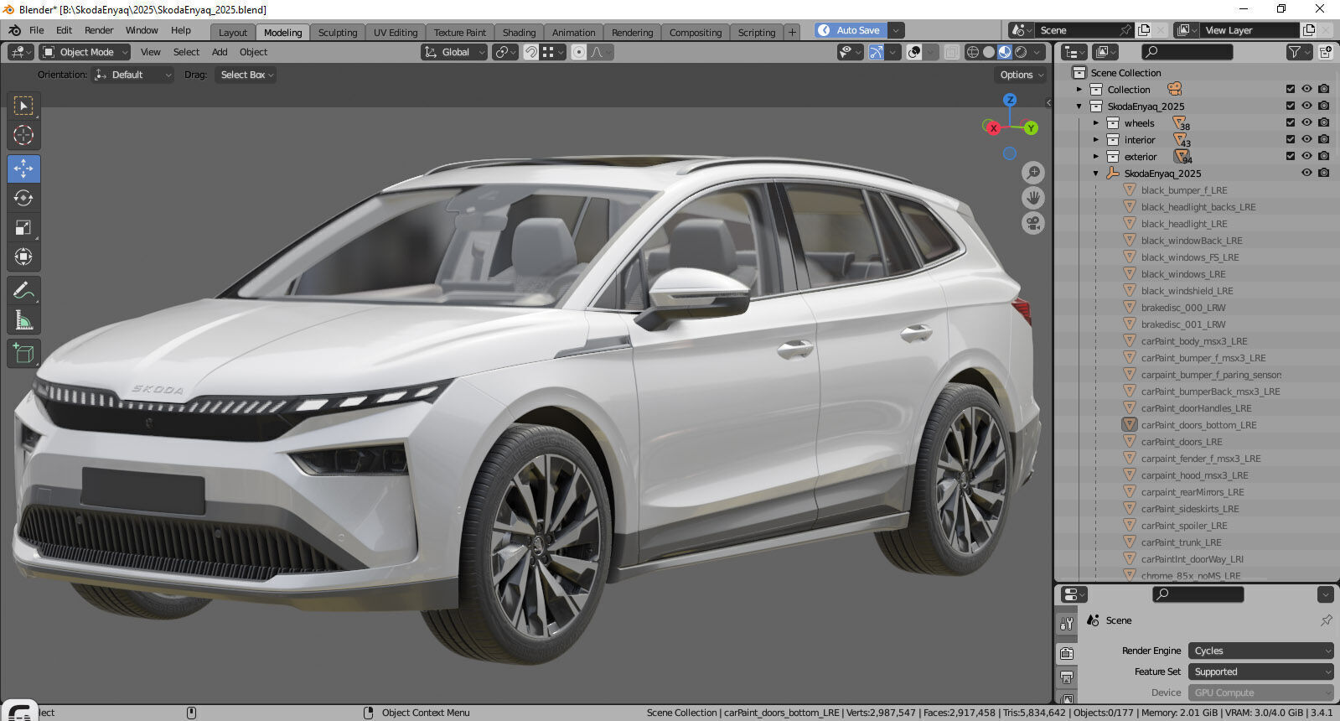
Task: Open the outliner filter popover
Action: [x=1299, y=52]
